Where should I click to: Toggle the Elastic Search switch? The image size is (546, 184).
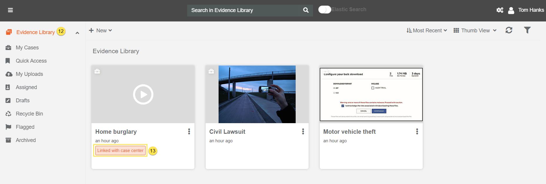(x=324, y=10)
